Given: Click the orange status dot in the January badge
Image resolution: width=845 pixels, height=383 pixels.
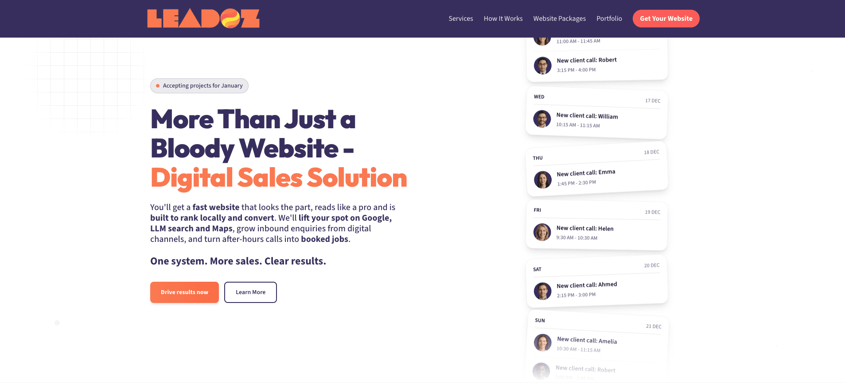Looking at the screenshot, I should click(158, 85).
